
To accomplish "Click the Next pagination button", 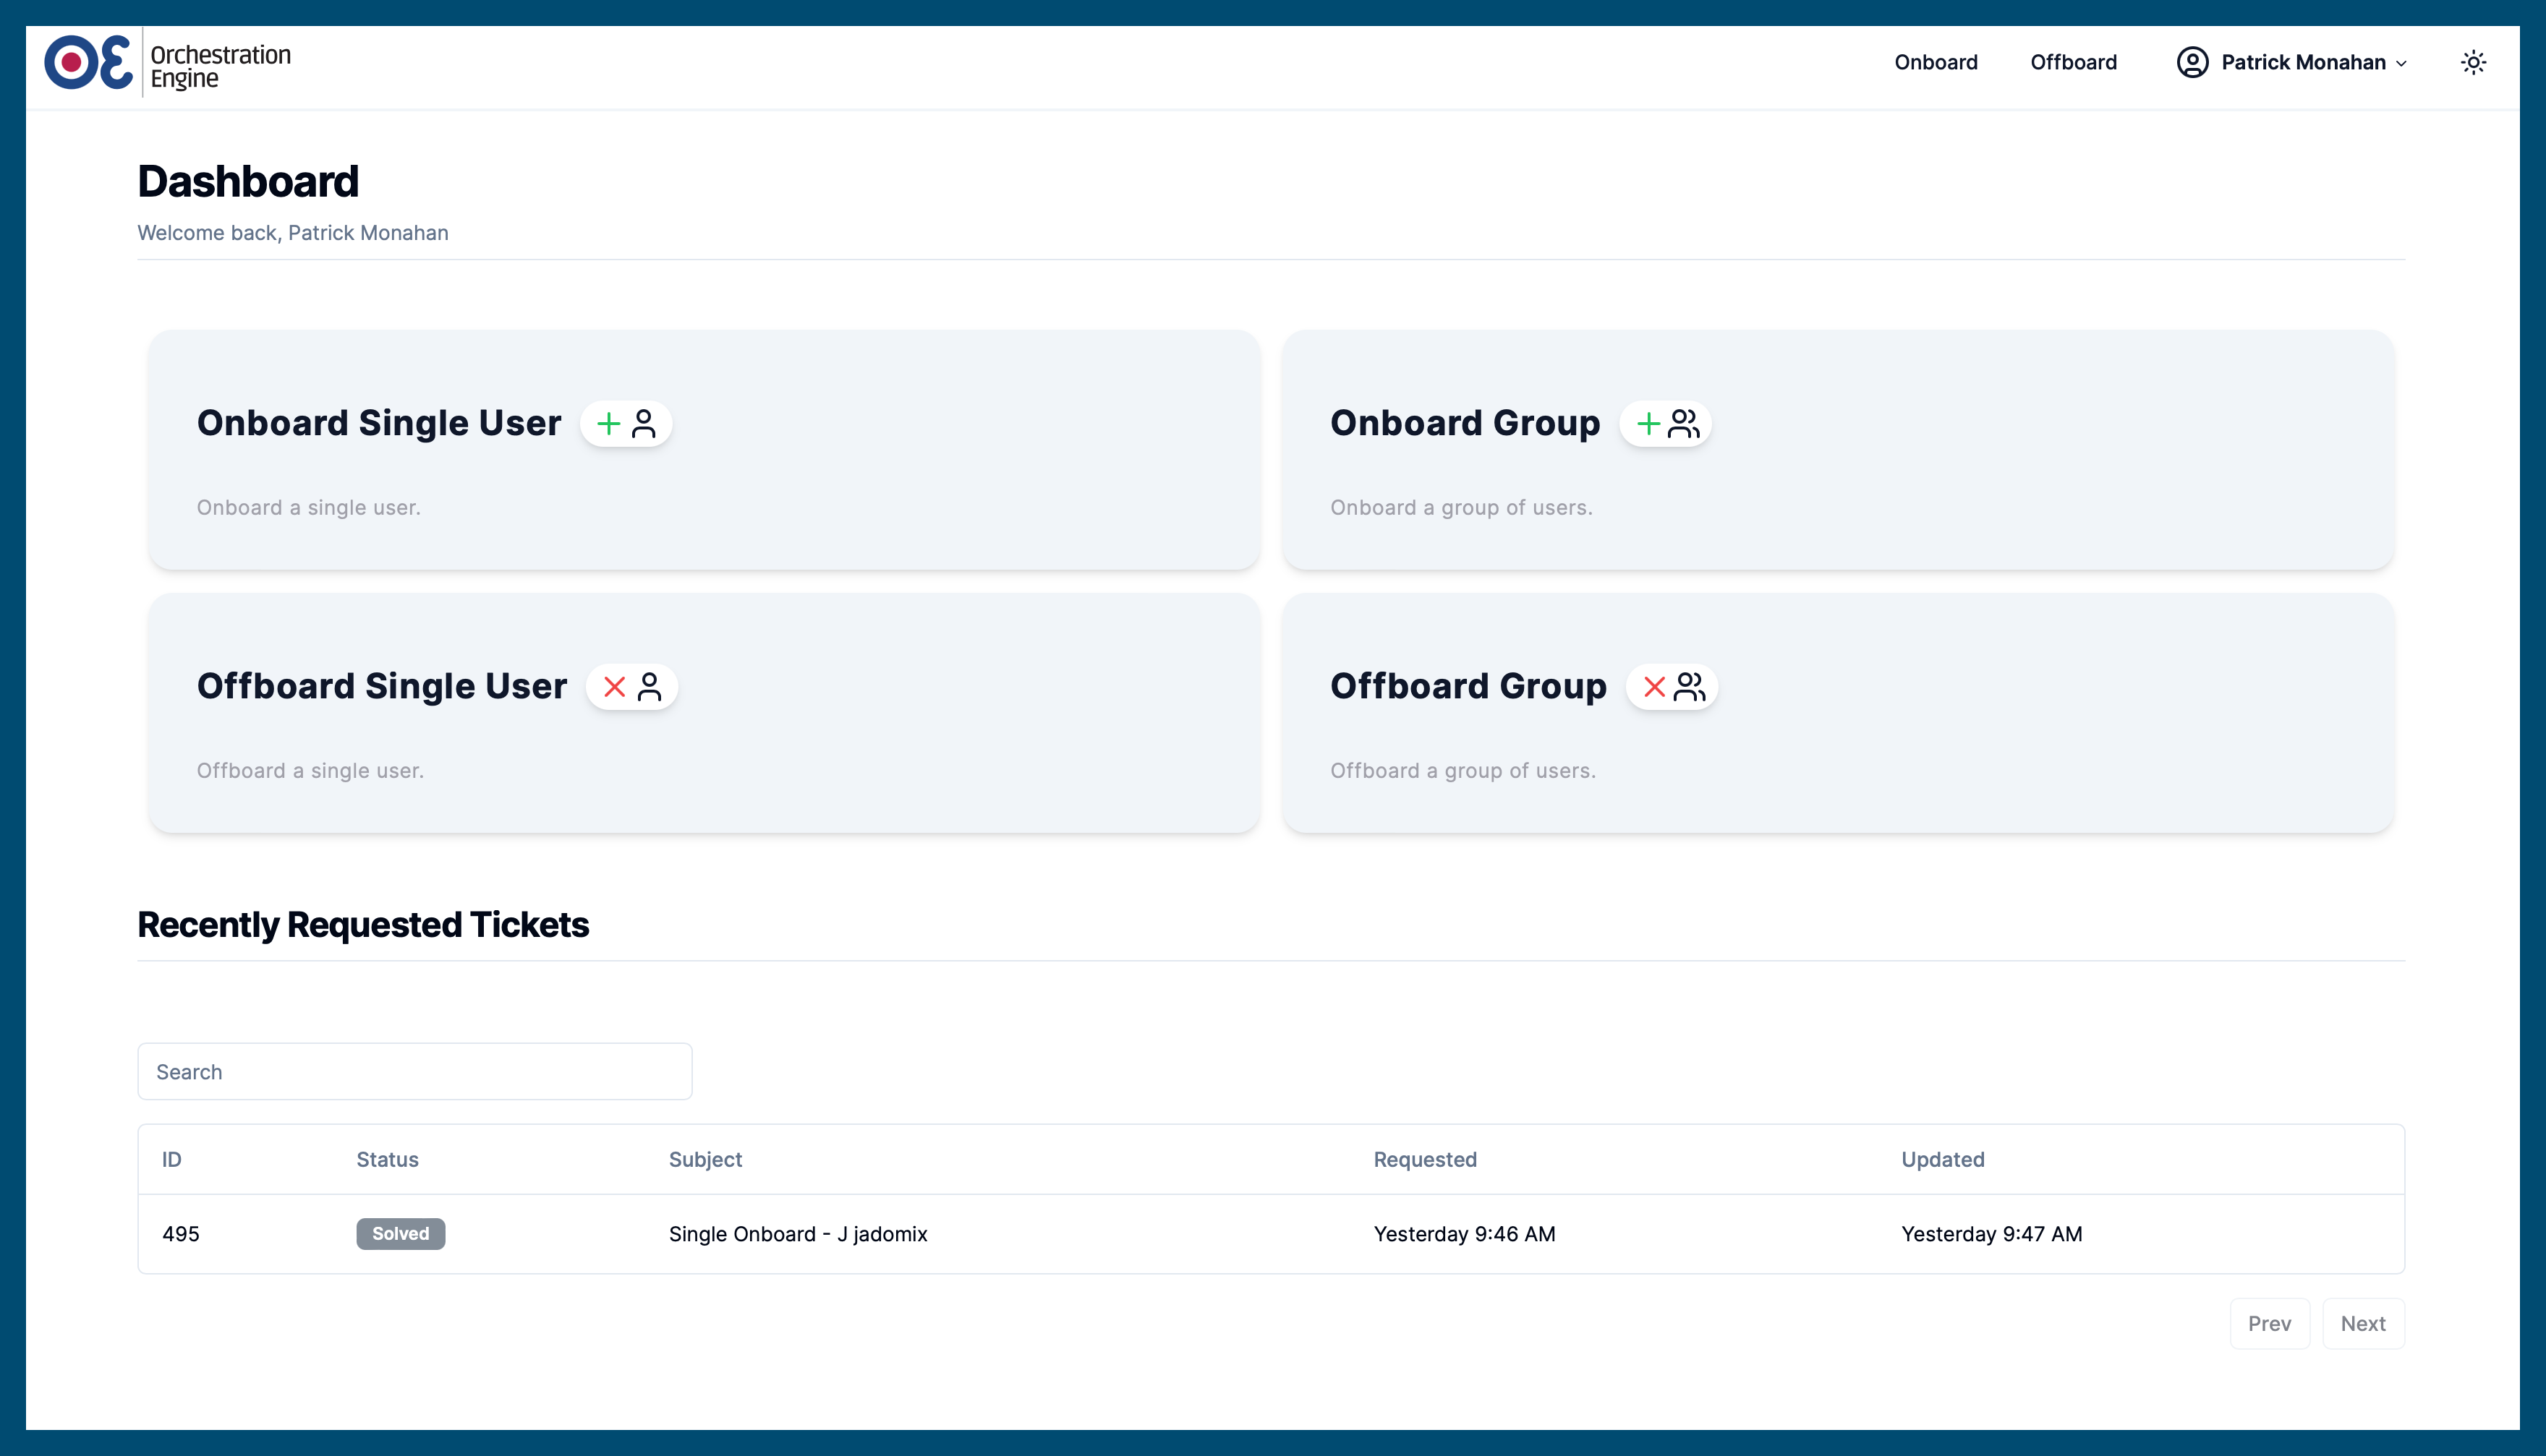I will pos(2363,1323).
